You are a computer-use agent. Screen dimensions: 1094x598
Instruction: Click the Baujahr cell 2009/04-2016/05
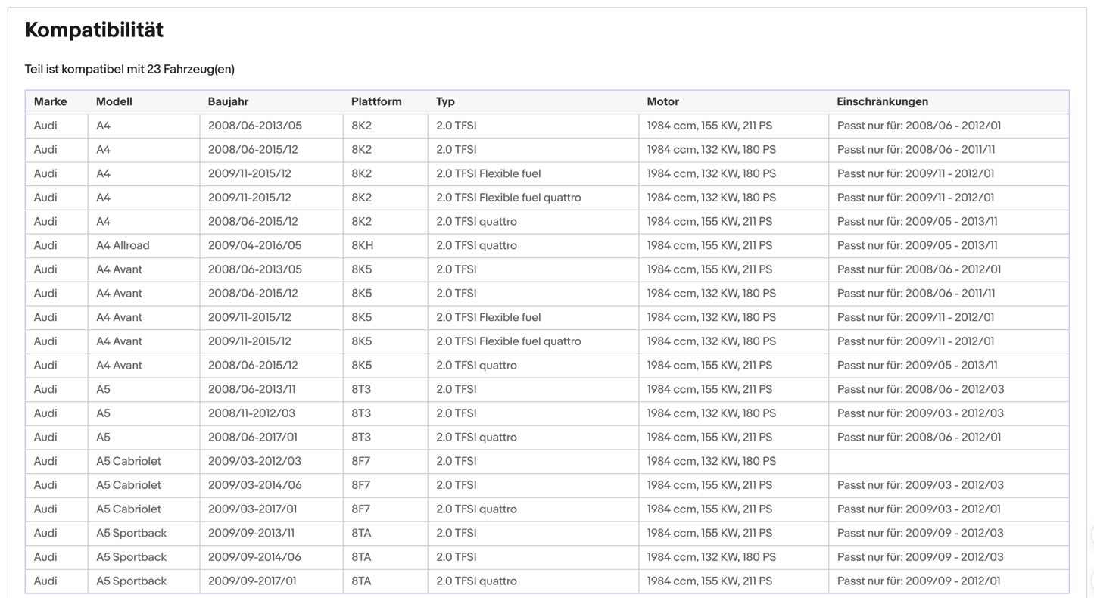pos(254,245)
